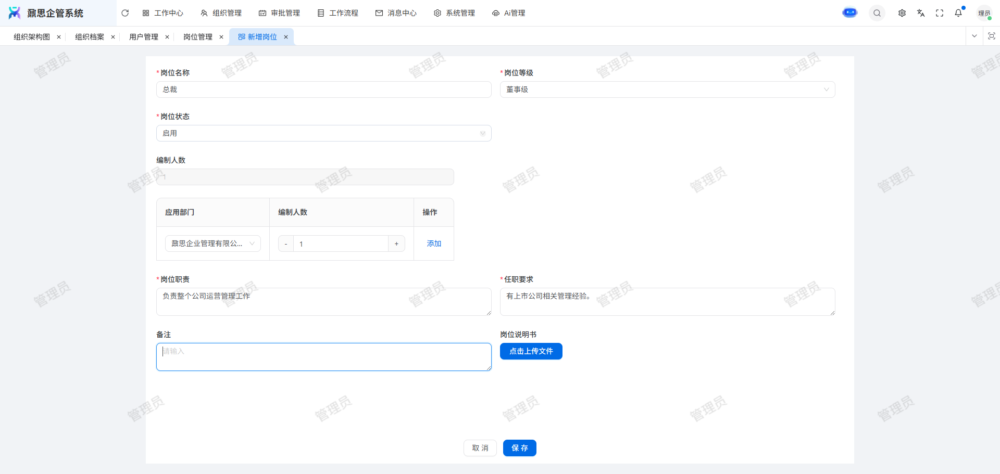Open the 岗位状态 dropdown

(x=323, y=133)
